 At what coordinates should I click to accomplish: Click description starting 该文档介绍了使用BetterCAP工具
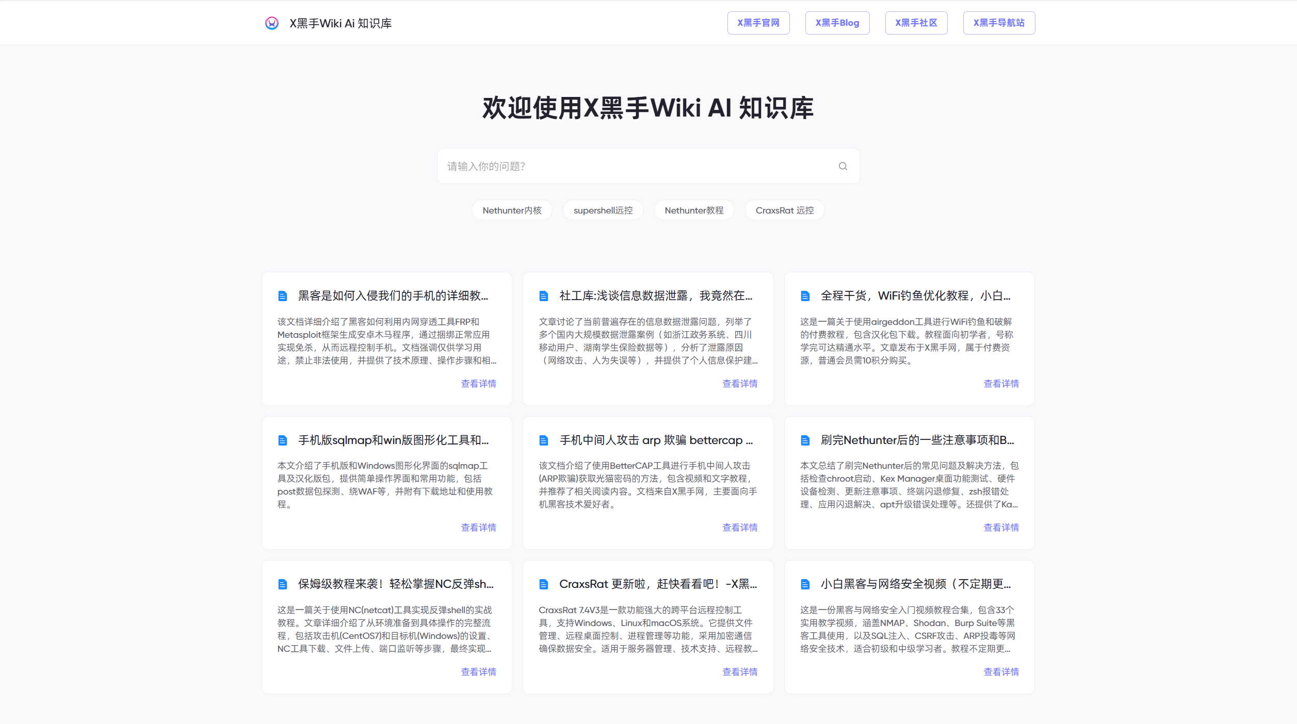[x=648, y=485]
